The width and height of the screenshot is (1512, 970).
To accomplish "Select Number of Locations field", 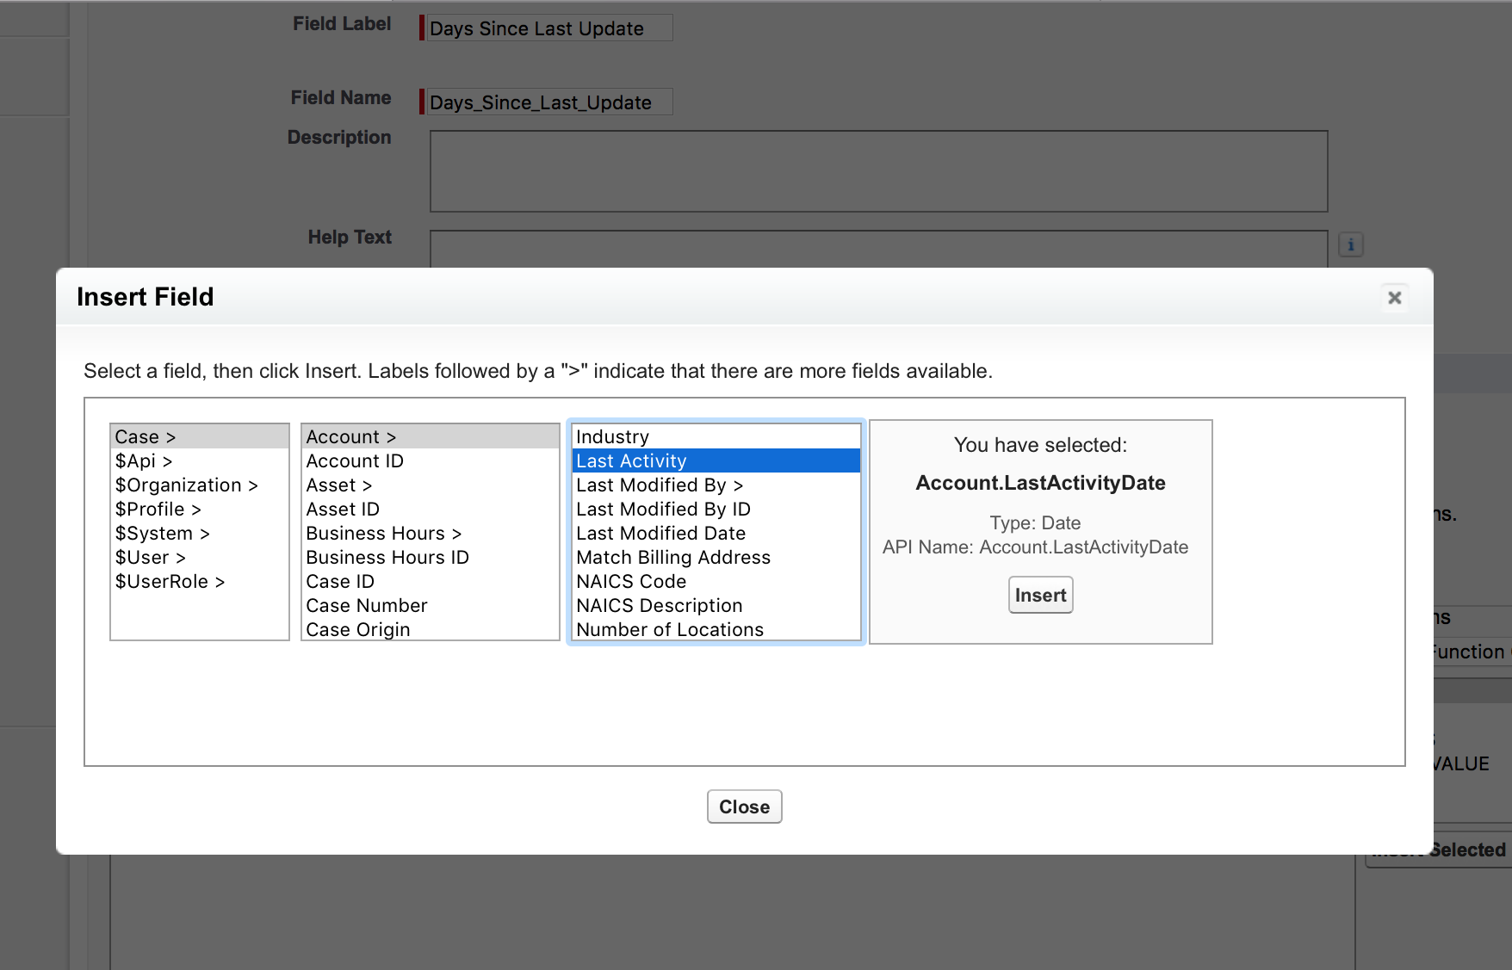I will (x=669, y=630).
